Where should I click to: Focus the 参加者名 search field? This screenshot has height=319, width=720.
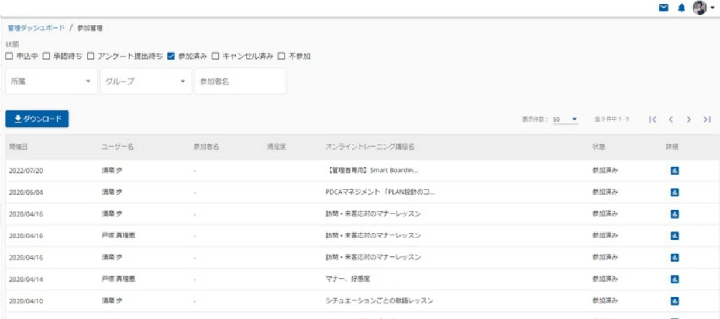coord(240,81)
